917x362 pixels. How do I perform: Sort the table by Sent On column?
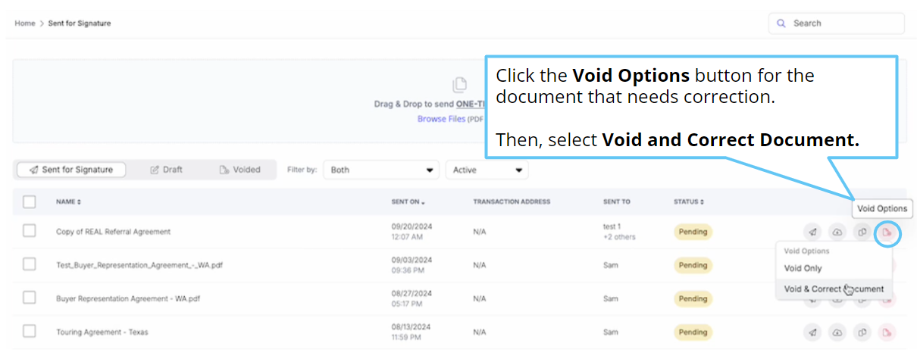point(408,202)
